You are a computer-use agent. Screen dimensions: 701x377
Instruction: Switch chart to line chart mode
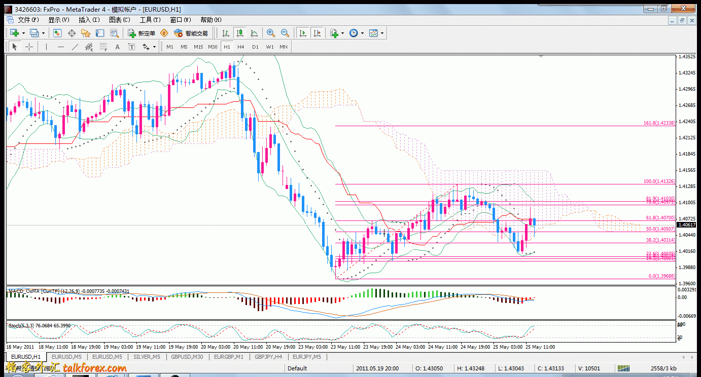pyautogui.click(x=254, y=33)
